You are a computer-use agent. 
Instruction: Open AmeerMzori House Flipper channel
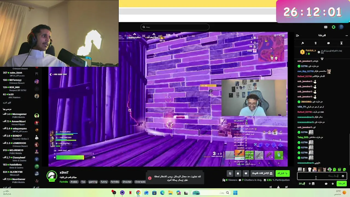21,123
